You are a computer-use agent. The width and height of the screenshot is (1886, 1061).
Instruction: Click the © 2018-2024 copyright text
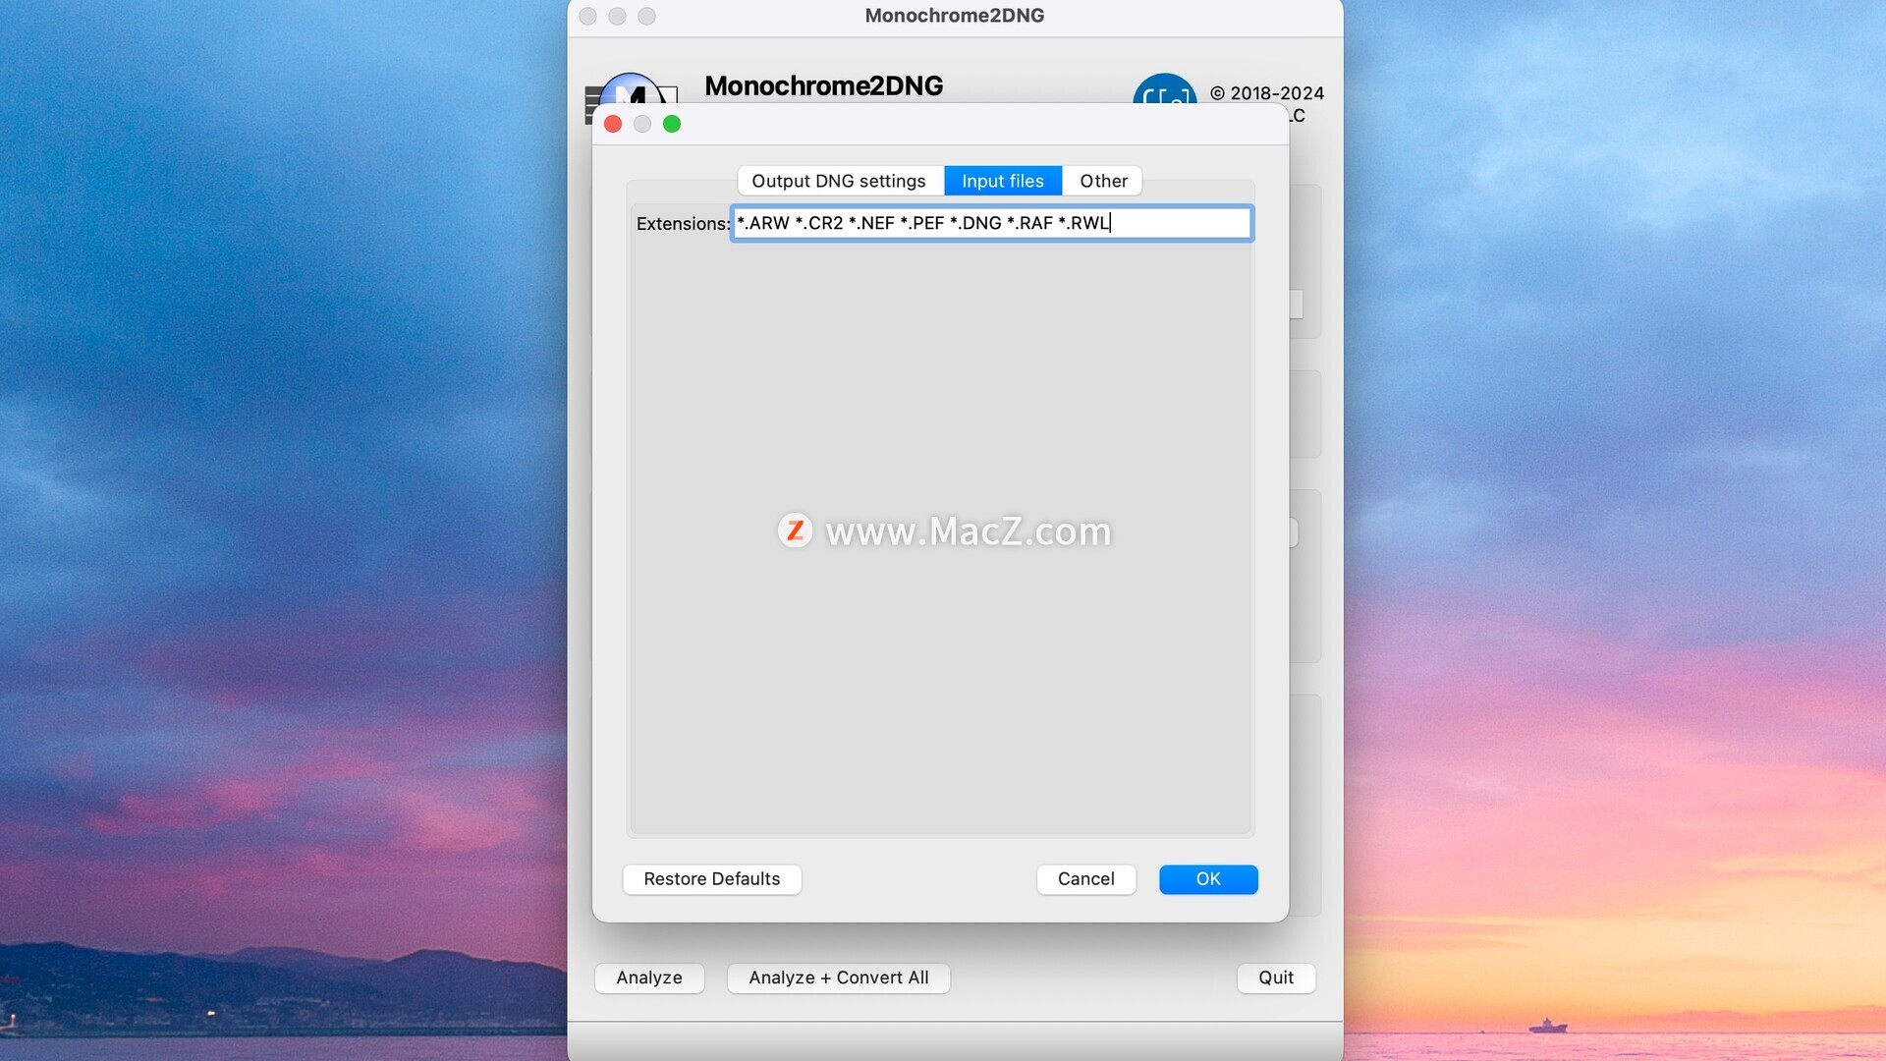1267,93
